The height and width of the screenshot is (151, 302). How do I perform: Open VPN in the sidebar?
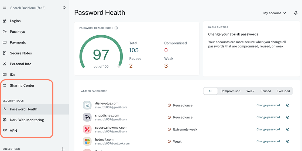pos(34,131)
